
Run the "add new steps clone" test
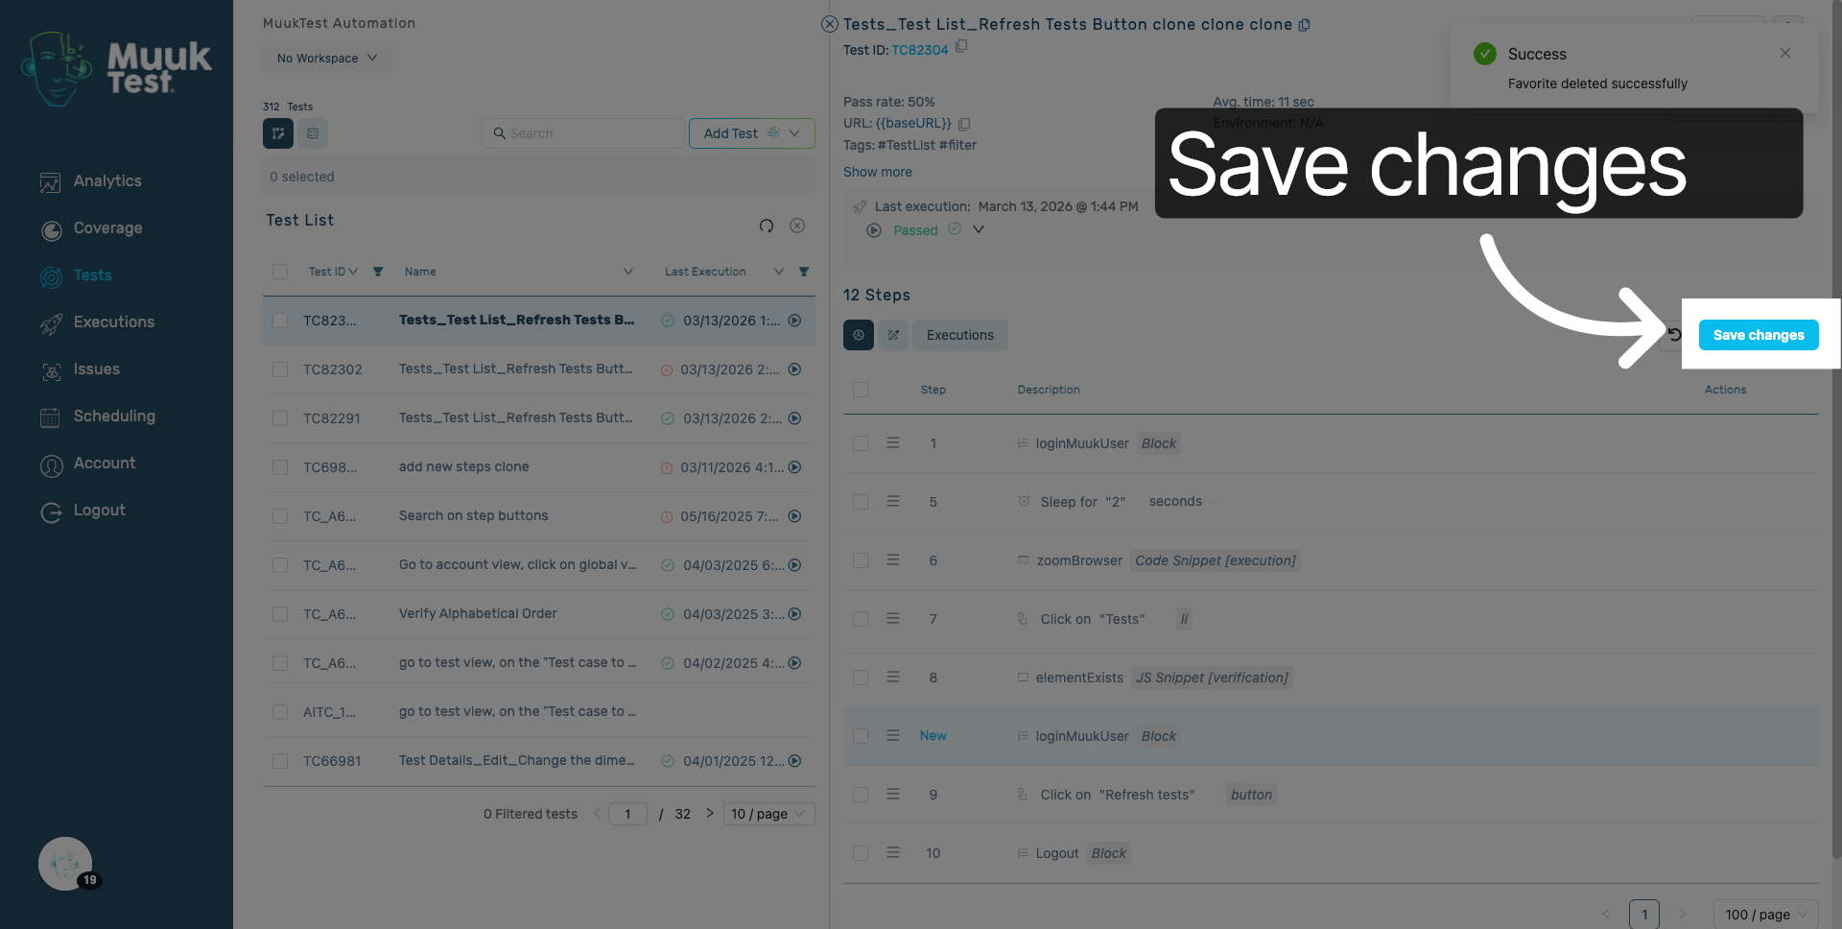tap(794, 467)
